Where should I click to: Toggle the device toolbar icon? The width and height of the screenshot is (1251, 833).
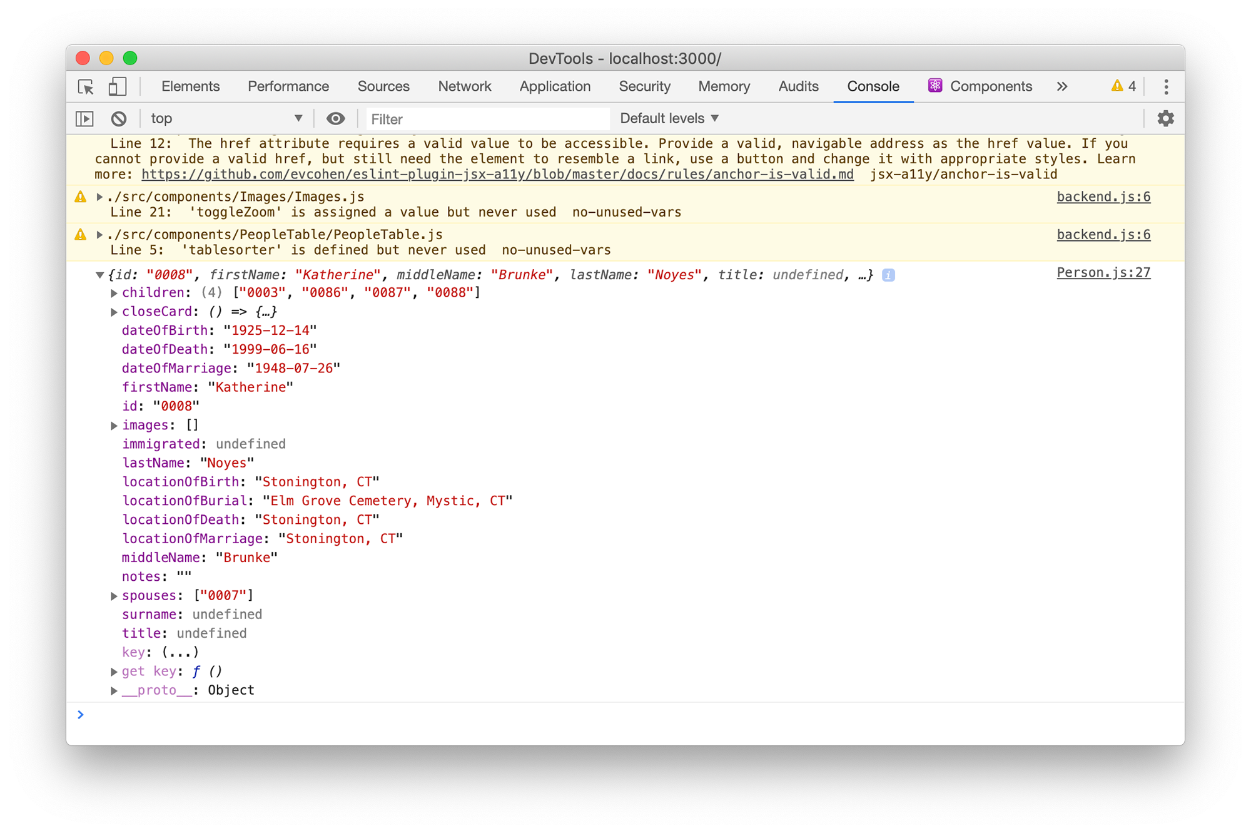(x=116, y=86)
